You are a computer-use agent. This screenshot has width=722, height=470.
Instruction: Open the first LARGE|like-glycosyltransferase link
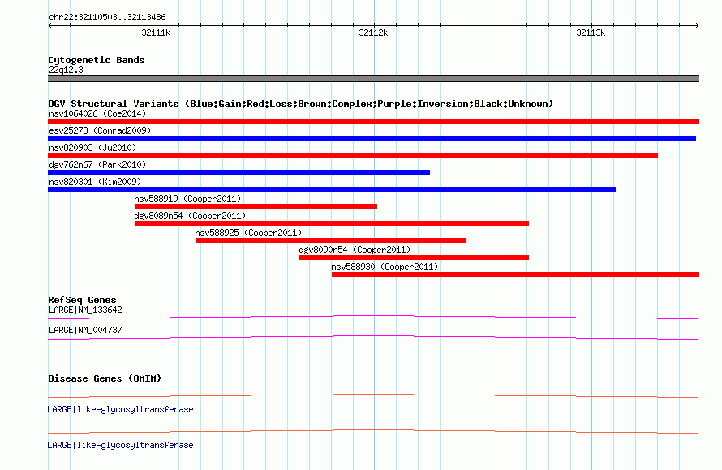[120, 409]
